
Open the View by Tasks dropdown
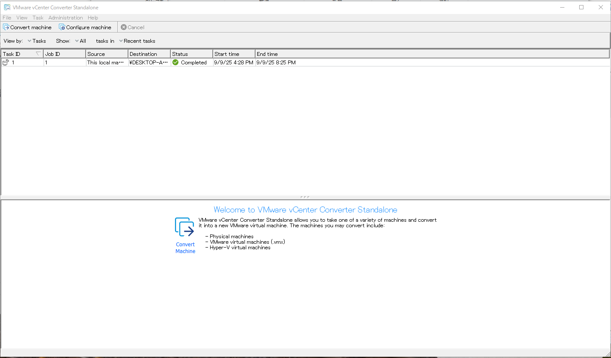point(37,41)
